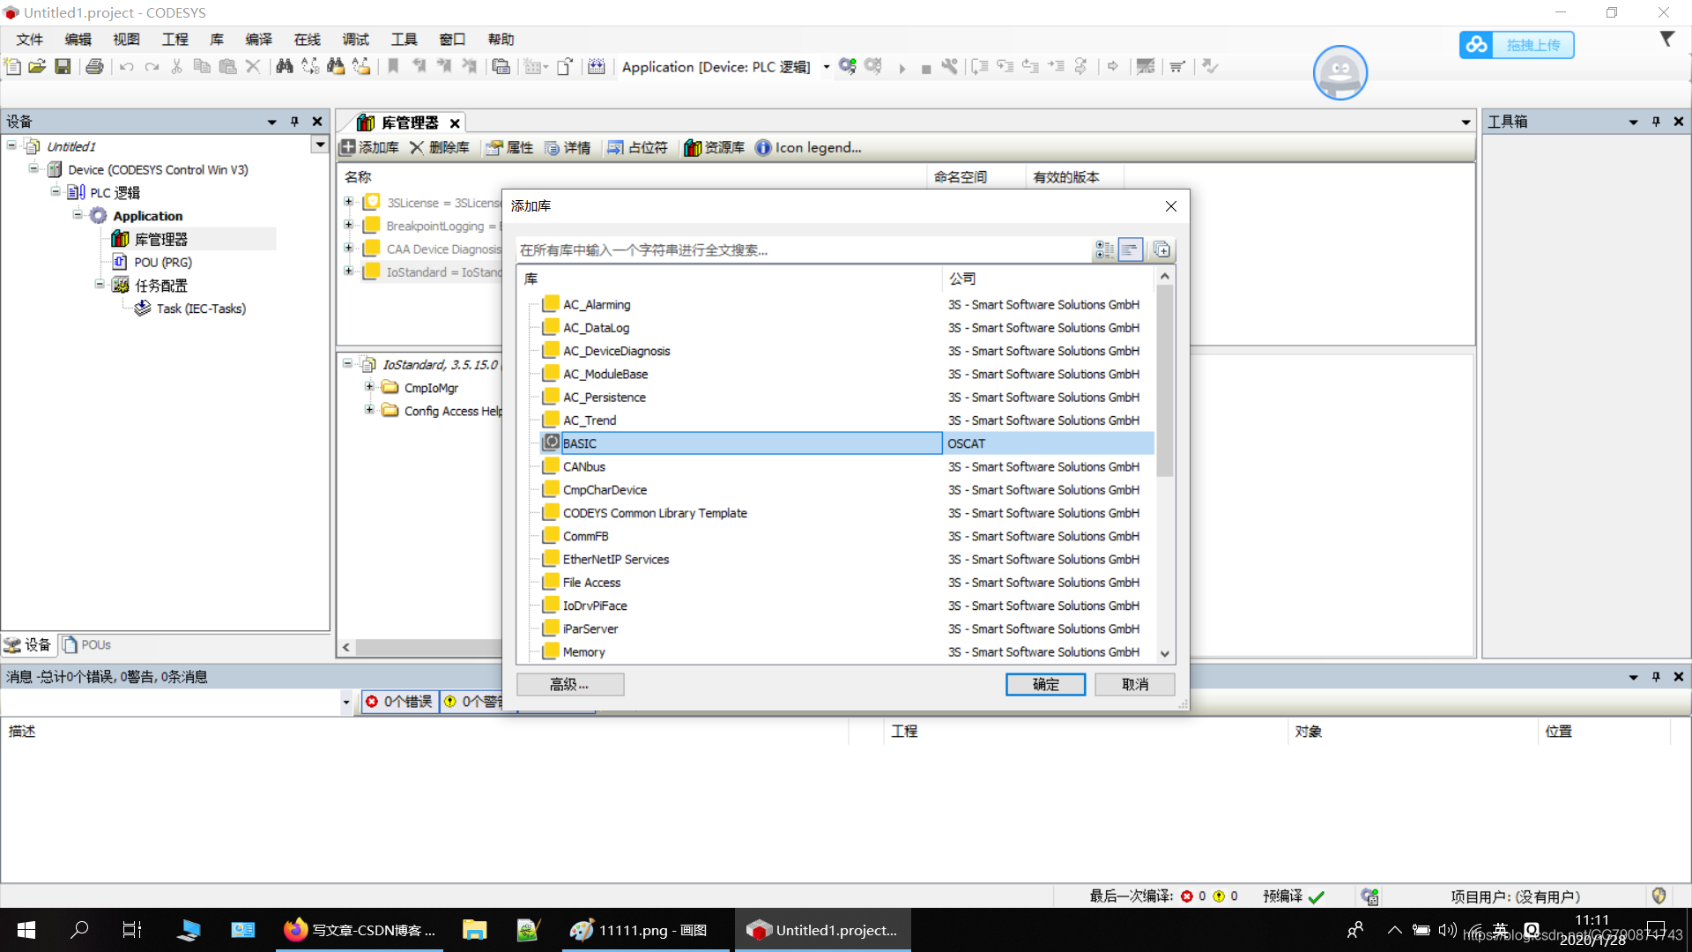Collapse the Application tree node
Screen dimensions: 1692x952
click(78, 214)
